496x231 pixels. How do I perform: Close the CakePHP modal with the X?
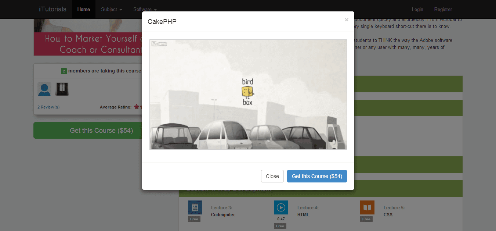(x=346, y=20)
